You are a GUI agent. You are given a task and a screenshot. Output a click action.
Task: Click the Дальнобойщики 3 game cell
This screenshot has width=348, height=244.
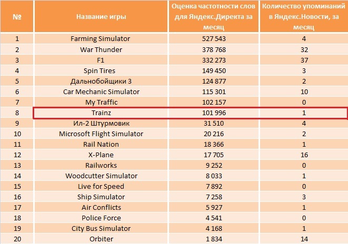click(x=101, y=81)
